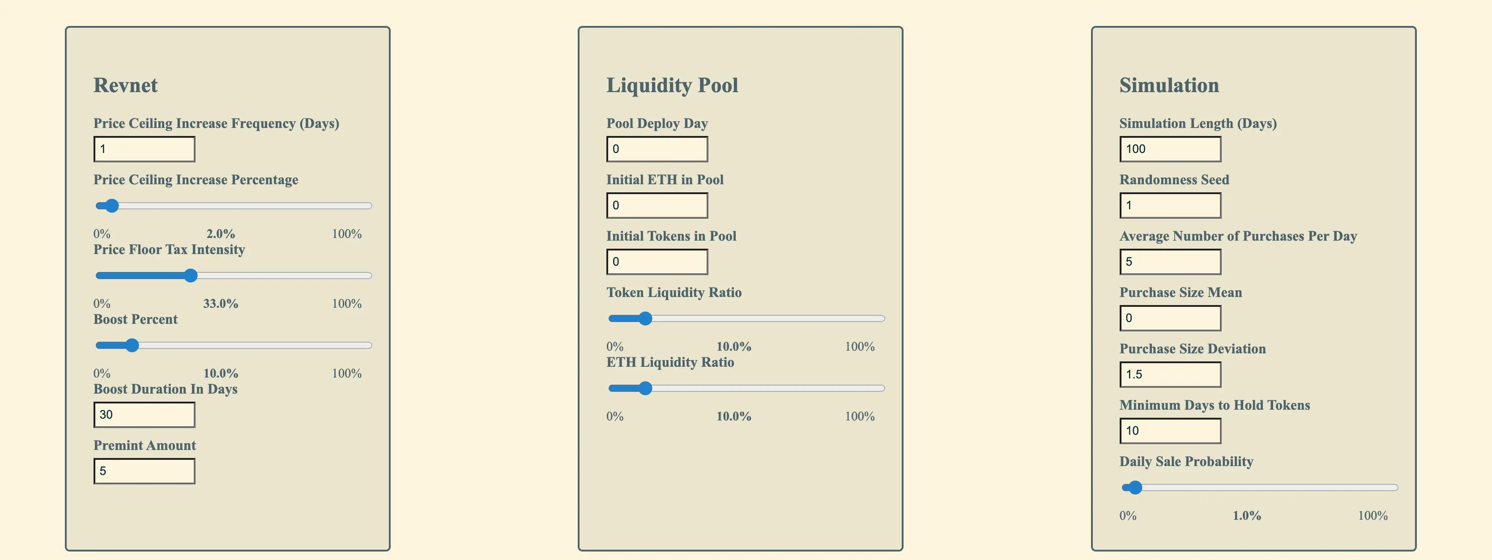Click the Initial Tokens in Pool field
Screen dimensions: 1492x560
tap(657, 262)
